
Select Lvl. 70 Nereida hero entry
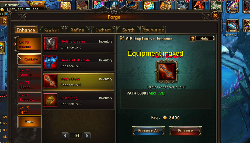[29, 72]
